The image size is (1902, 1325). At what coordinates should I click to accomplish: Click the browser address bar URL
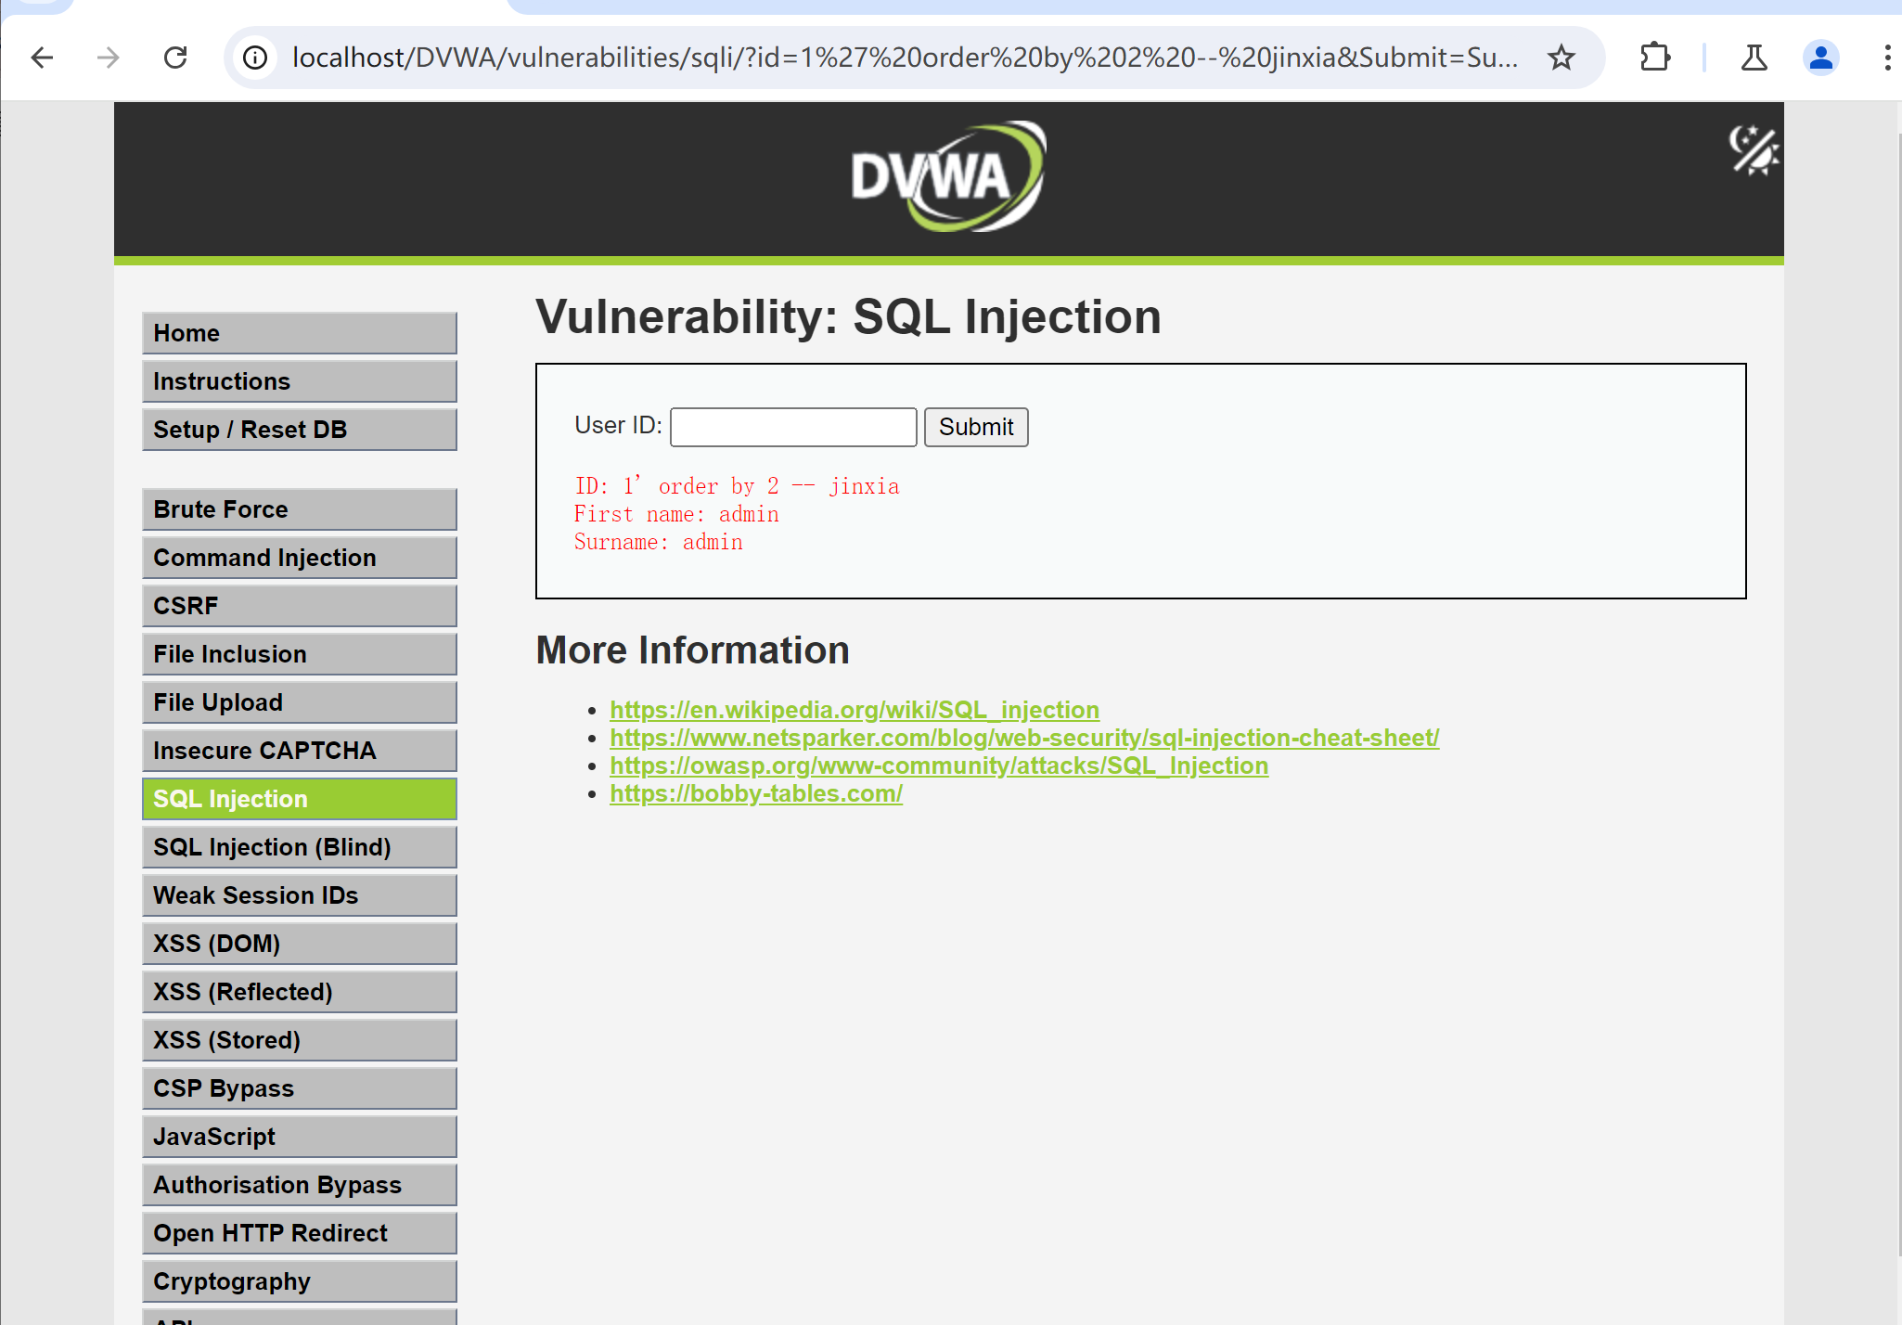pyautogui.click(x=905, y=58)
